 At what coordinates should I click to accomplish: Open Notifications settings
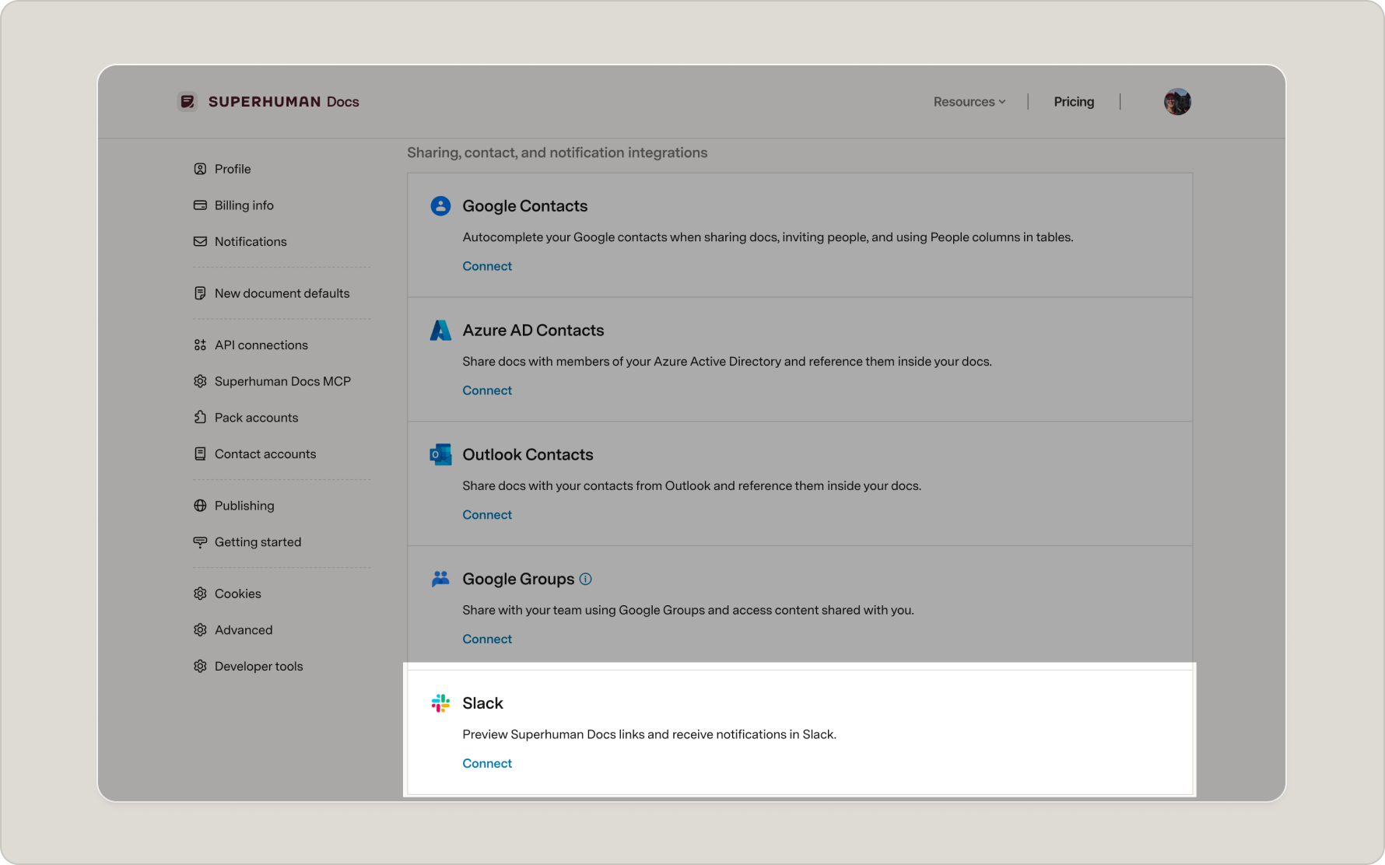[x=251, y=241]
